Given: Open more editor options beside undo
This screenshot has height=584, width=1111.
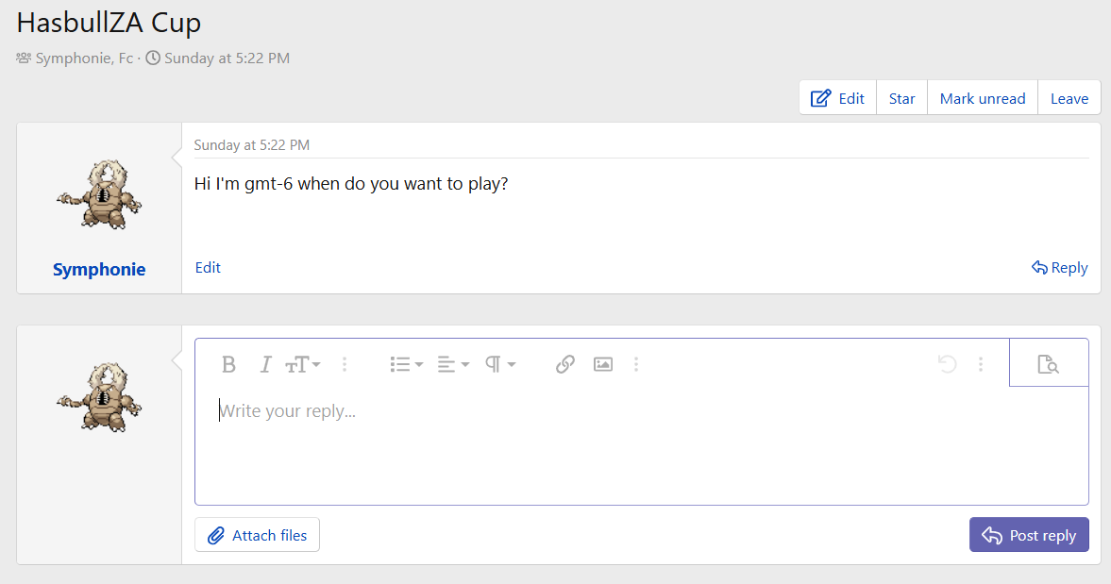Looking at the screenshot, I should pyautogui.click(x=982, y=364).
